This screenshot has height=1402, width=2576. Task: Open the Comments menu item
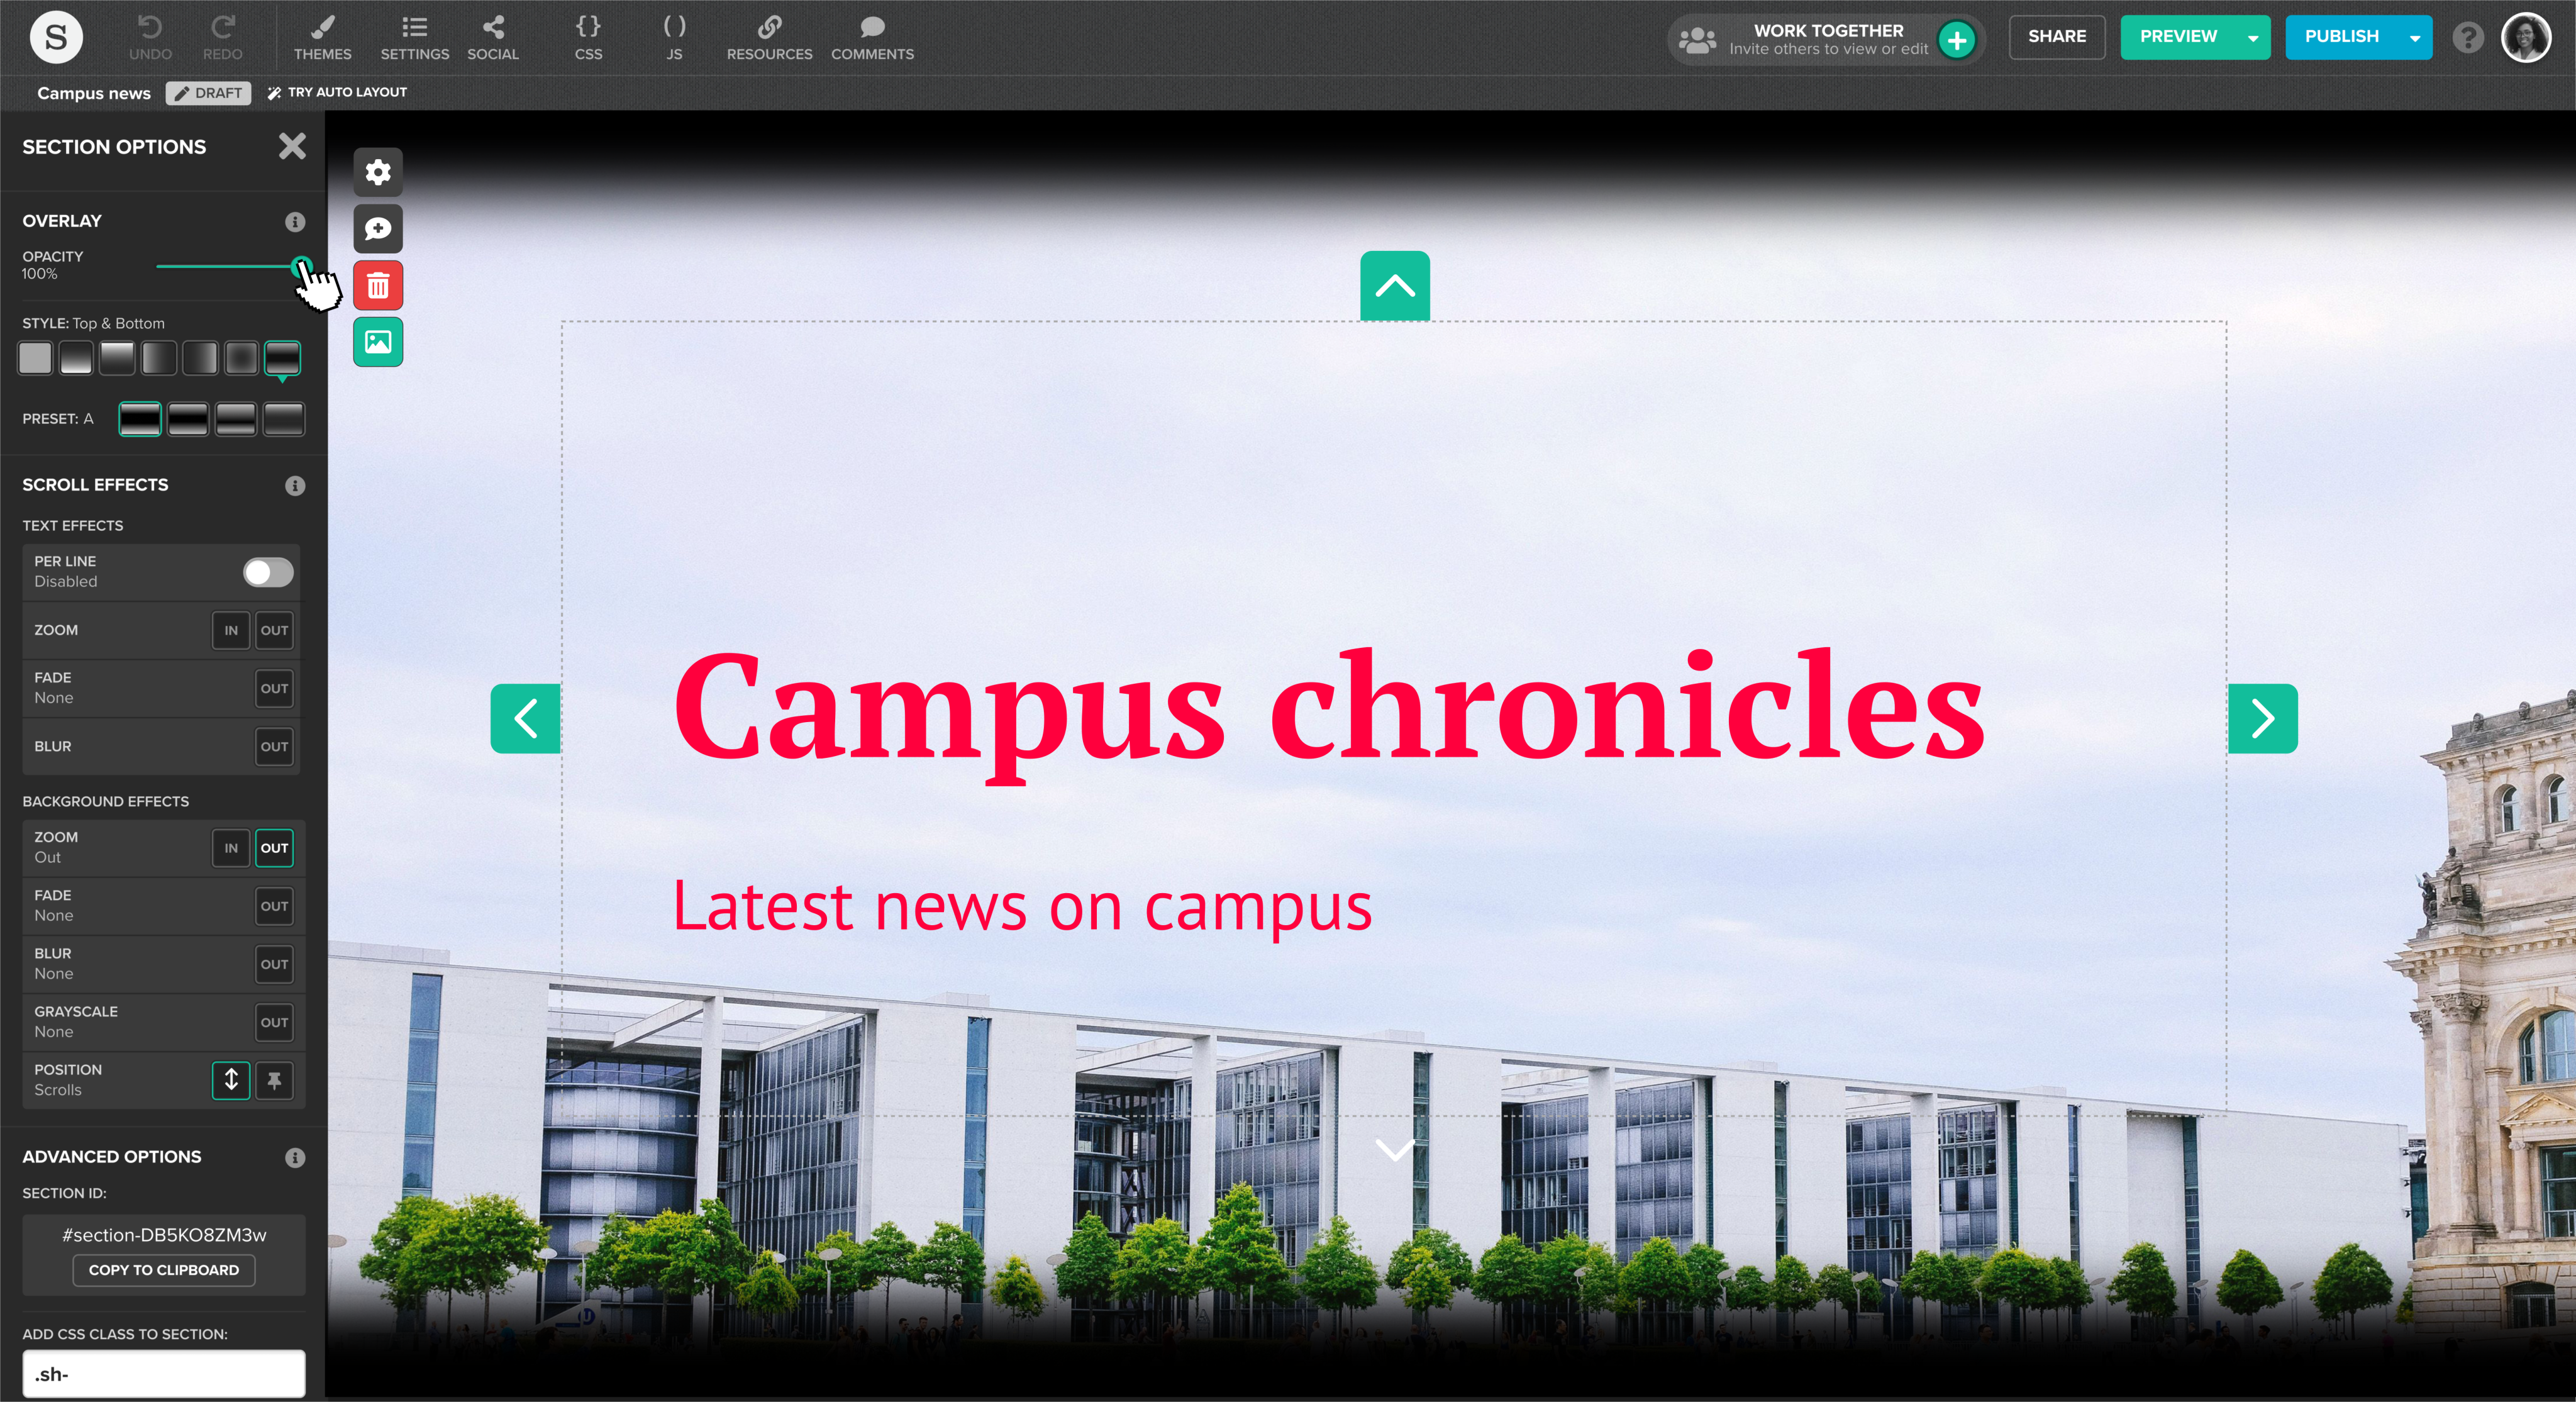click(872, 38)
